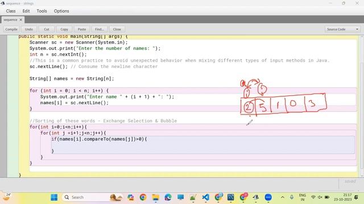
Task: Click the empty line inside the if block
Action: pyautogui.click(x=203, y=145)
